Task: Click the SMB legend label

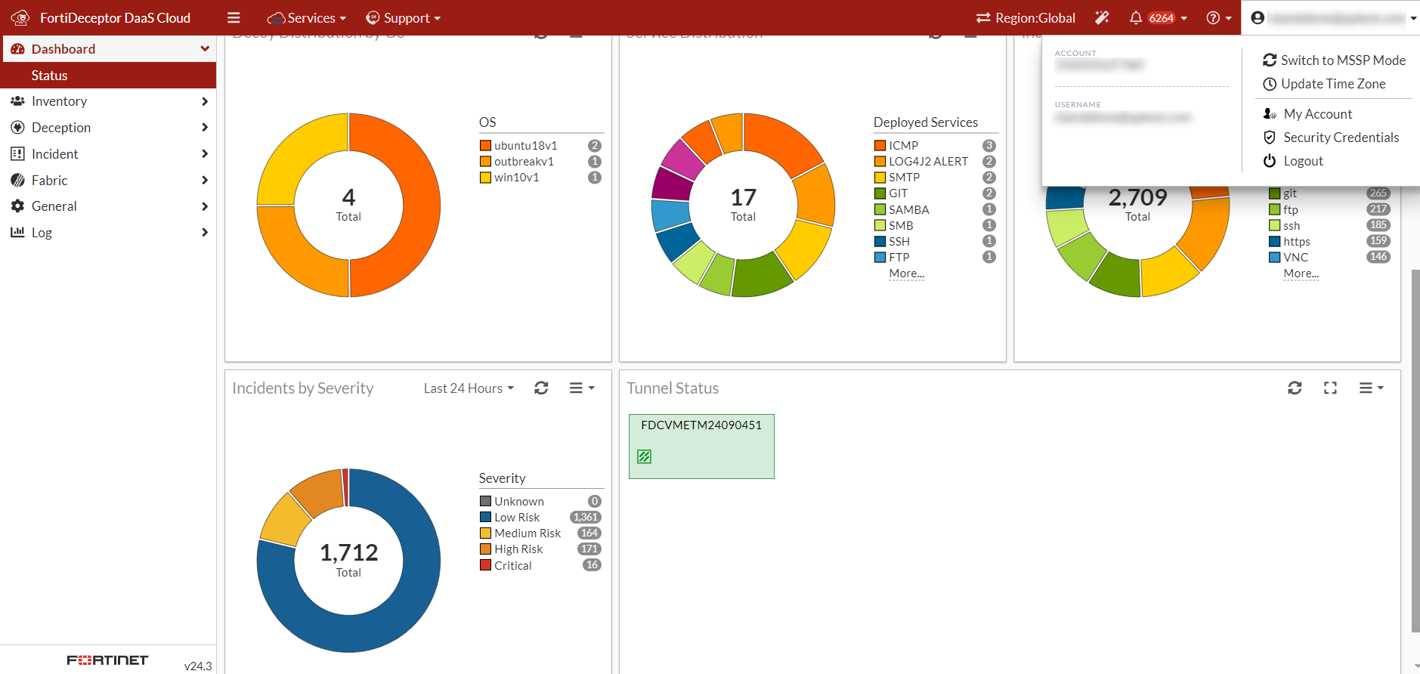Action: (901, 225)
